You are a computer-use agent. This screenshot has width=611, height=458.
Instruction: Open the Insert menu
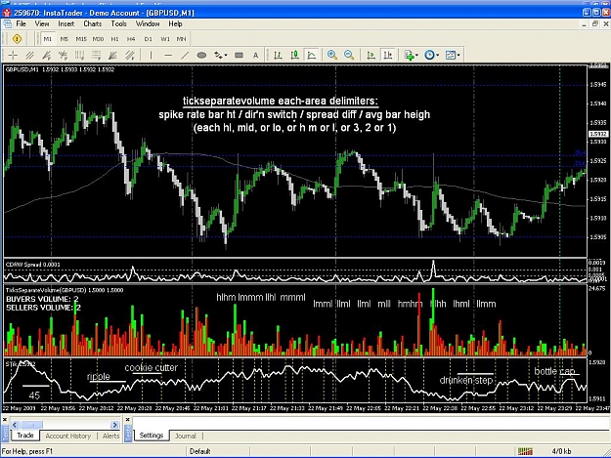click(66, 23)
